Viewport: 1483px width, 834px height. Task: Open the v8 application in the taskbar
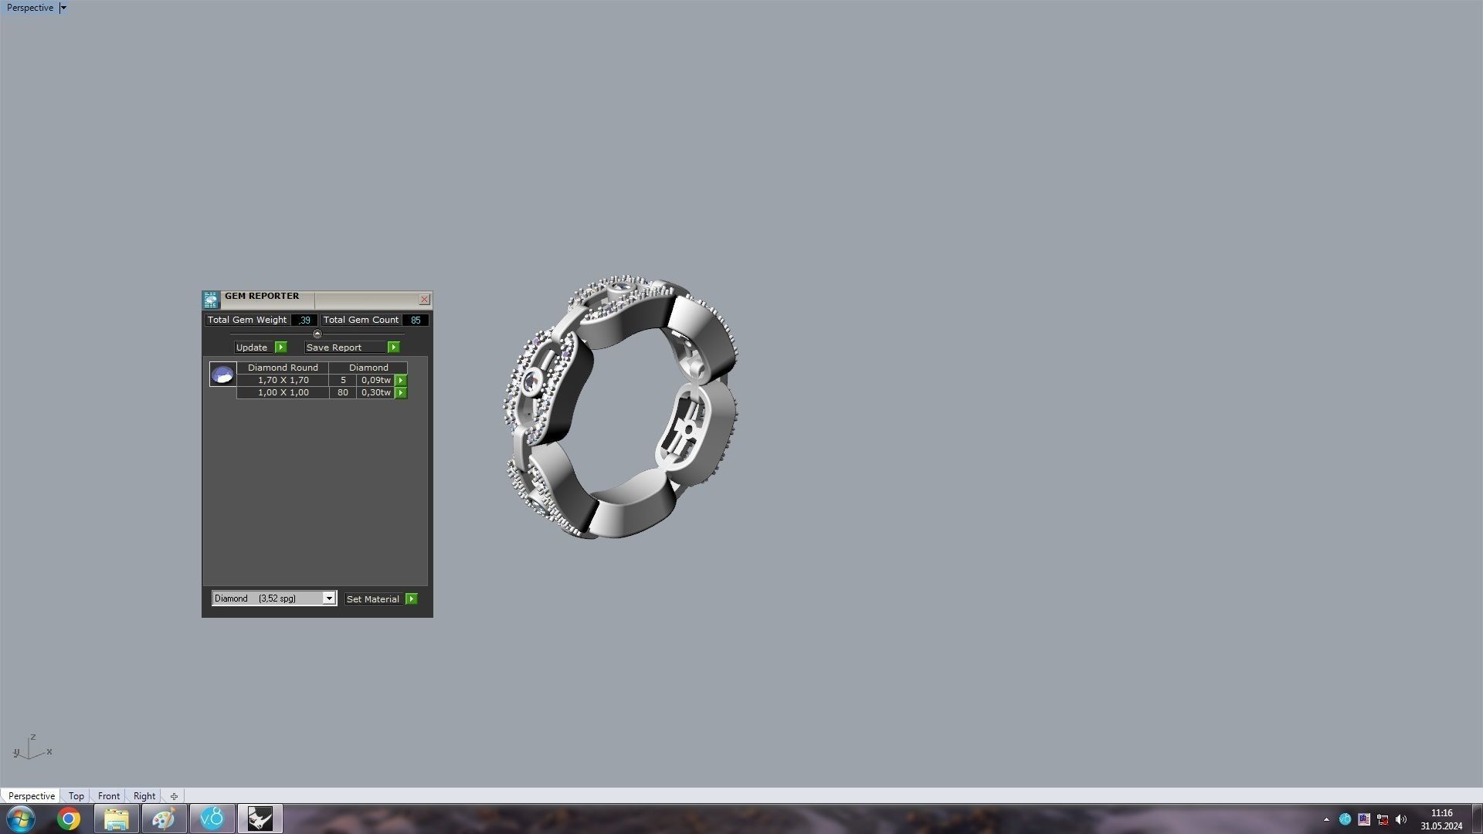[212, 819]
